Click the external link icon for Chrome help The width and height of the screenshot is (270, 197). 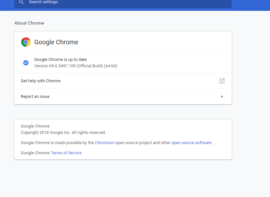[x=222, y=81]
